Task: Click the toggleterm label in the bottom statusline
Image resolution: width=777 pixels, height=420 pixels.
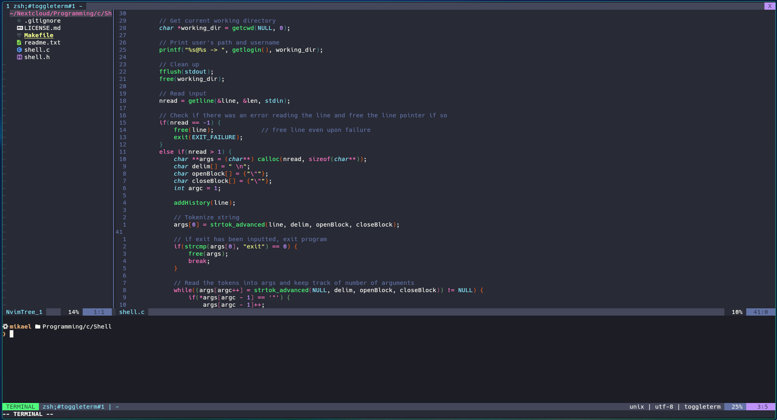Action: tap(702, 407)
